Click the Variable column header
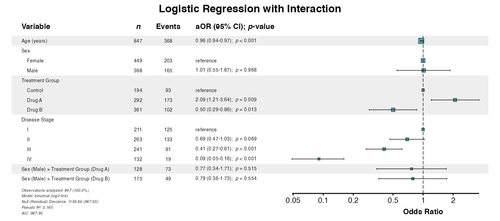 (36, 27)
